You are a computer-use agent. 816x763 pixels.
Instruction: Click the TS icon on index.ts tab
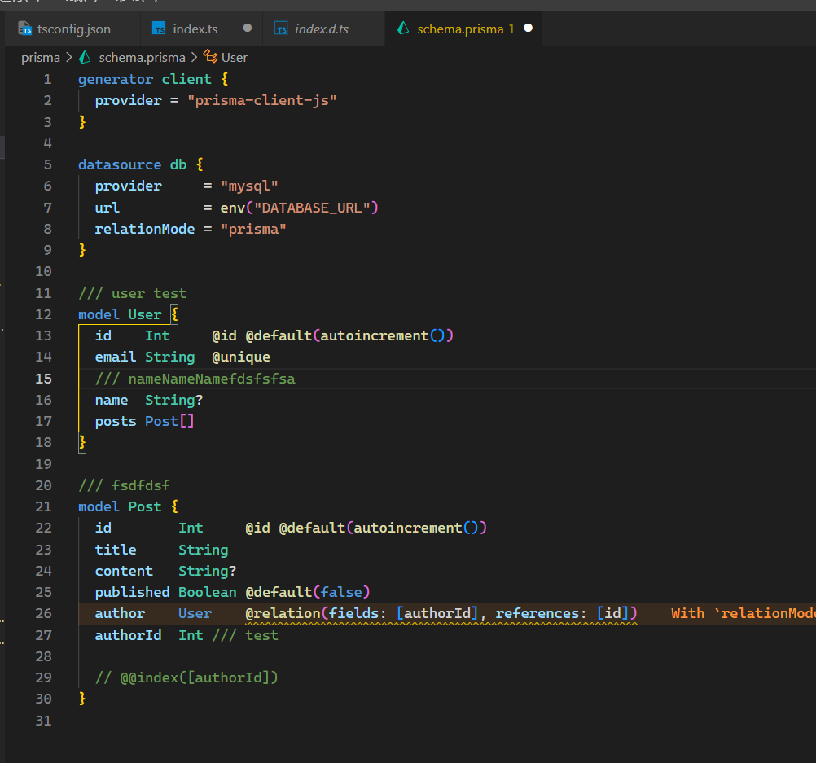click(159, 29)
